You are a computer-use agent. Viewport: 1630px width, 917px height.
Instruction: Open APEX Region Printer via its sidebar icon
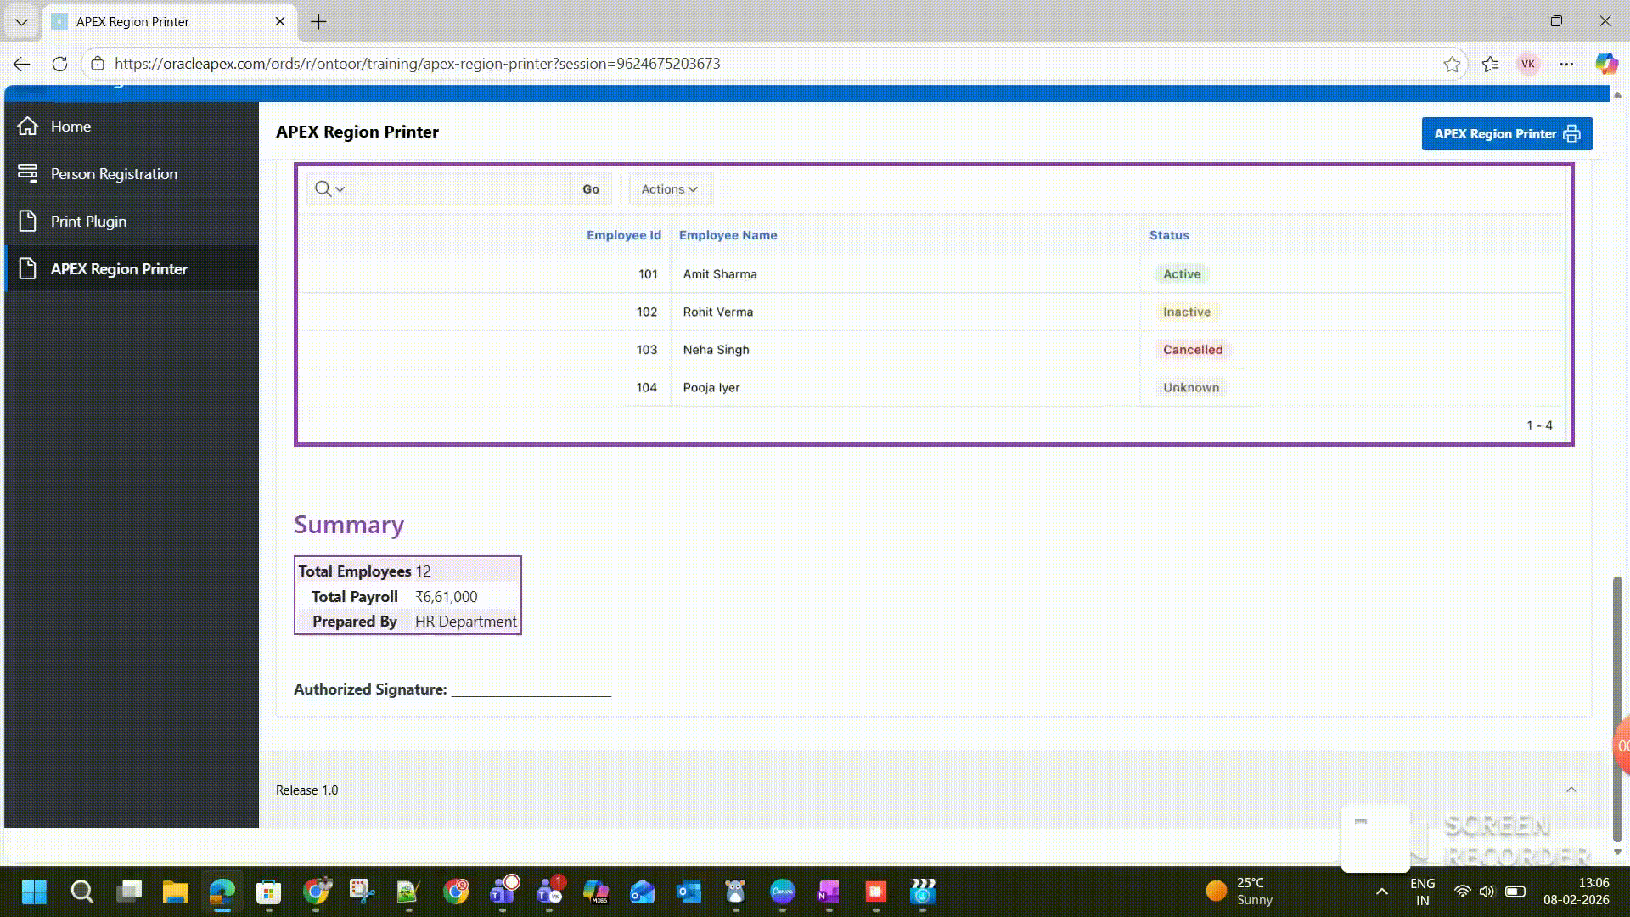pos(28,268)
